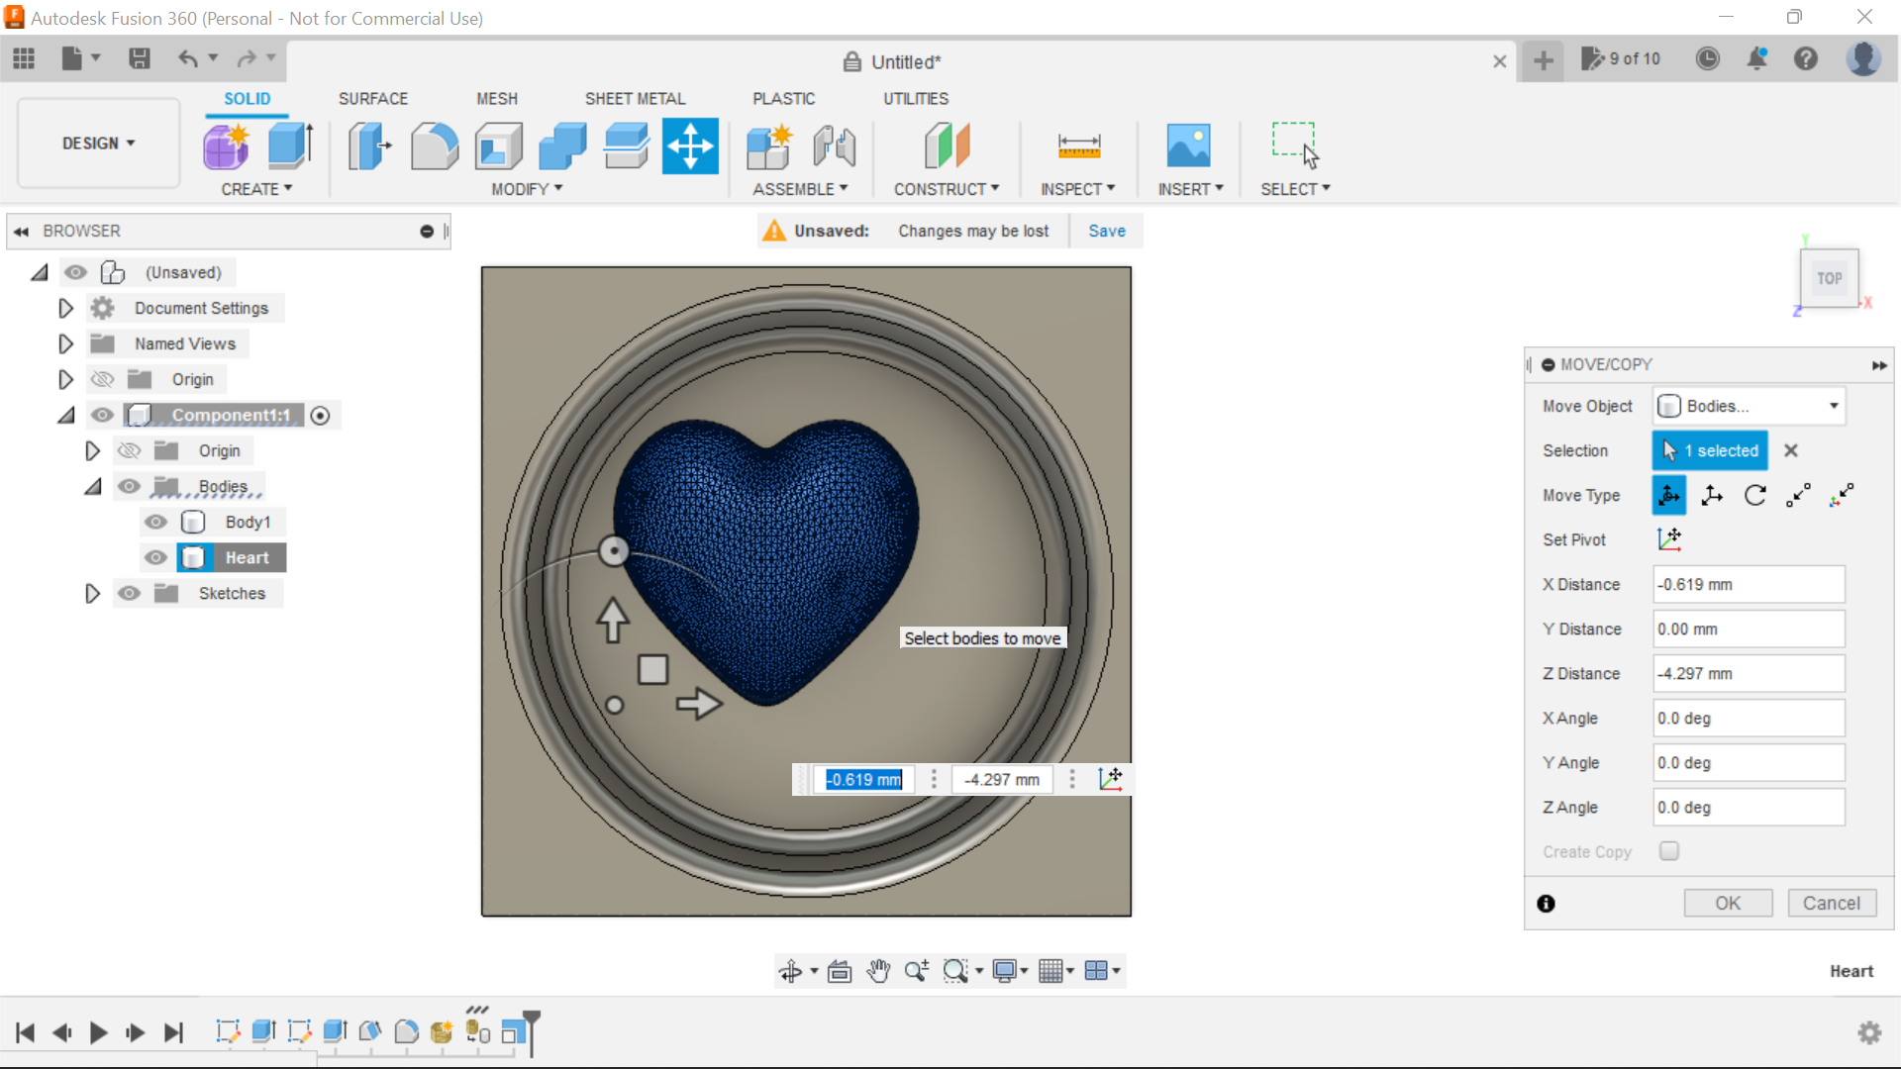
Task: Open the Move Object Bodies dropdown
Action: coord(1749,406)
